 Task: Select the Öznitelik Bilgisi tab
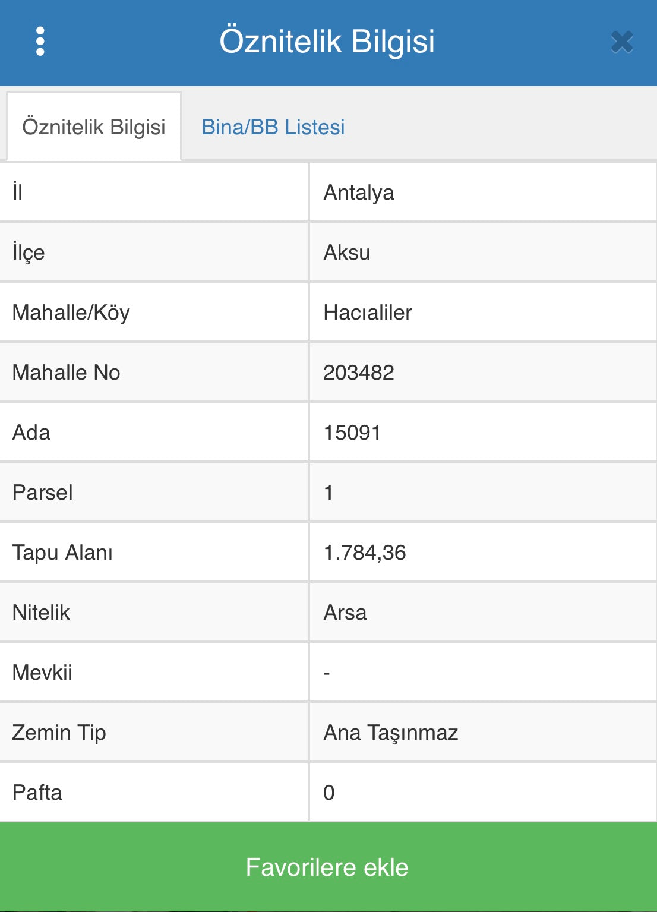pos(94,127)
